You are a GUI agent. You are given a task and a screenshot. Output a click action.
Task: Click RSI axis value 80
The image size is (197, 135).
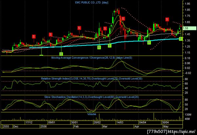click(x=186, y=79)
